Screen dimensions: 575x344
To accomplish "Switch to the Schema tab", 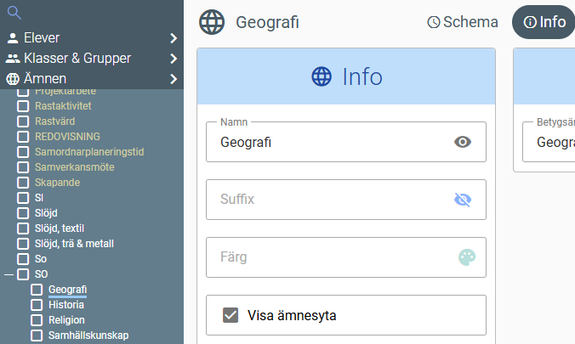I will click(463, 22).
